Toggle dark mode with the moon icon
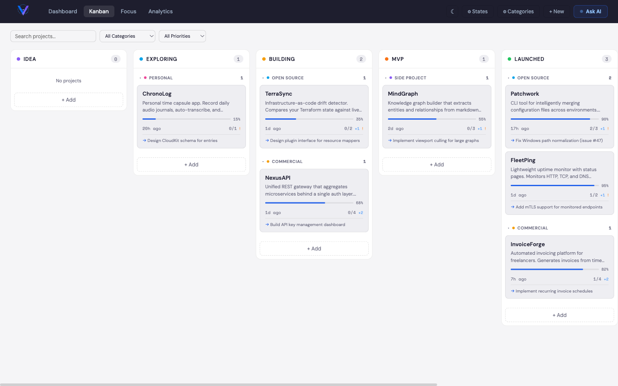This screenshot has height=386, width=618. [453, 12]
